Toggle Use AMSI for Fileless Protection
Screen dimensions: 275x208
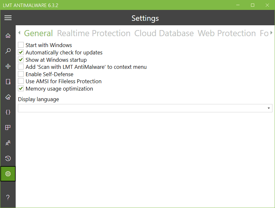[21, 81]
